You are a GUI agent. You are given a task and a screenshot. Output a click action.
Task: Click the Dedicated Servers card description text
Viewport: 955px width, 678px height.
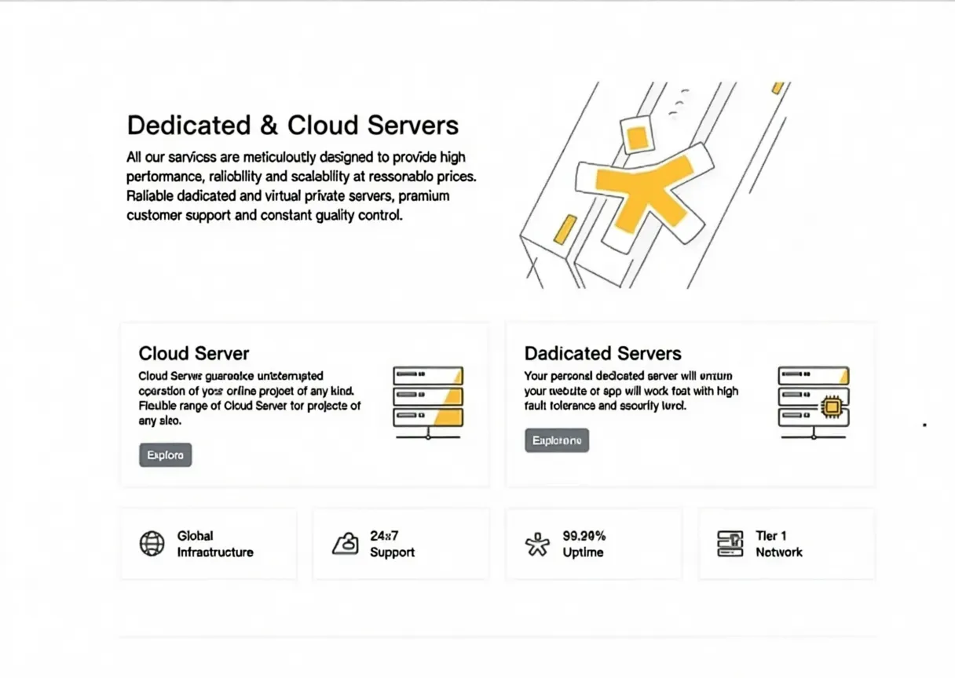(631, 392)
